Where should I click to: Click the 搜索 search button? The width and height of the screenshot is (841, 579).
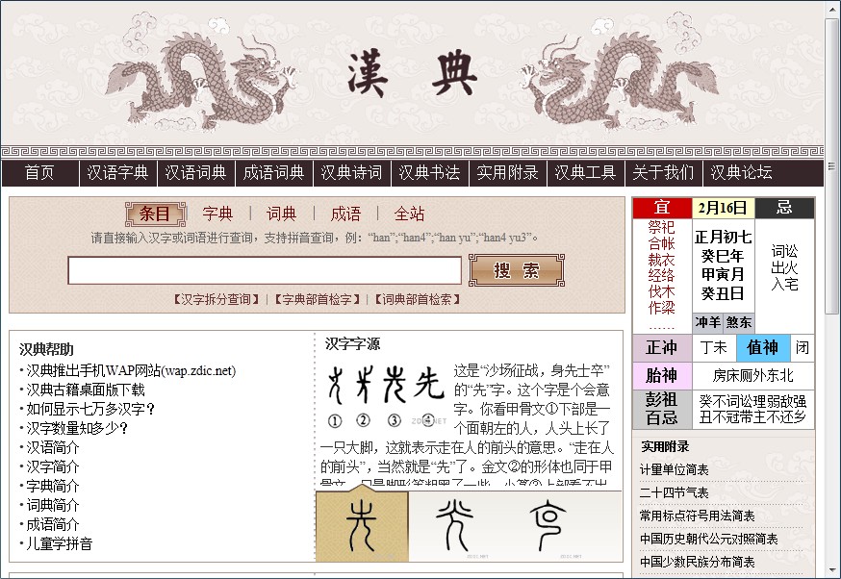tap(516, 270)
